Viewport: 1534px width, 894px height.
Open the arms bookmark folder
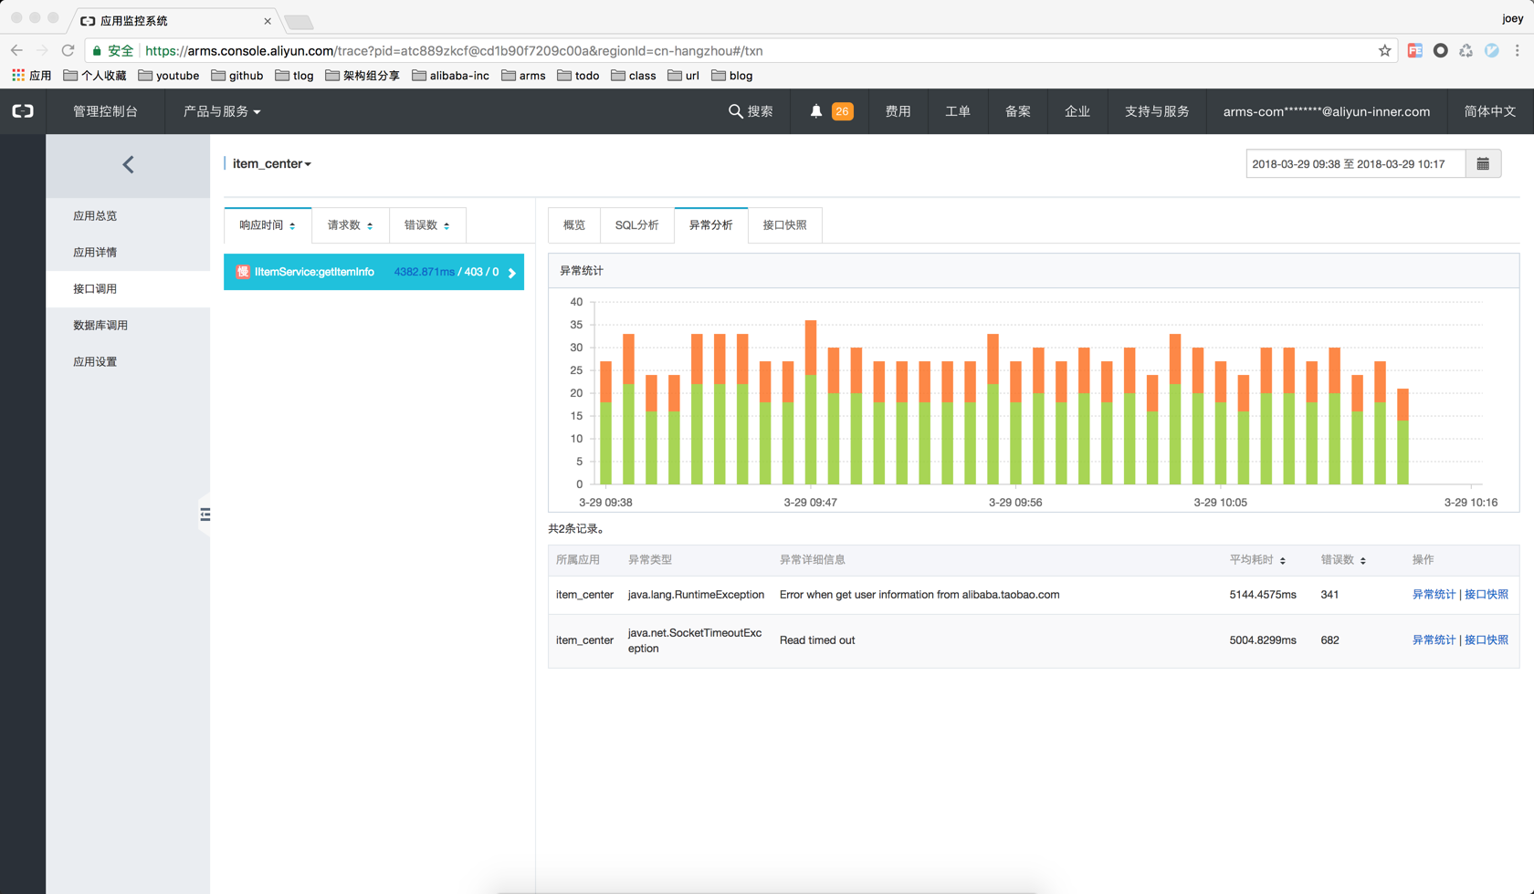pyautogui.click(x=523, y=76)
